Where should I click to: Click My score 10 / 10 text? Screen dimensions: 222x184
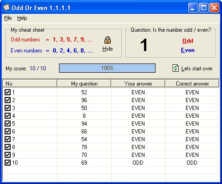(26, 69)
